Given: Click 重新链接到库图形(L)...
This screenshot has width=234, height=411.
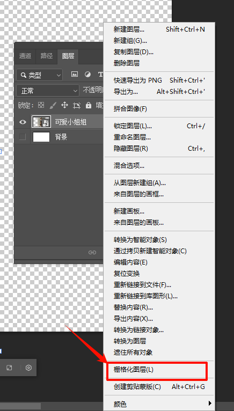Looking at the screenshot, I should [x=159, y=296].
